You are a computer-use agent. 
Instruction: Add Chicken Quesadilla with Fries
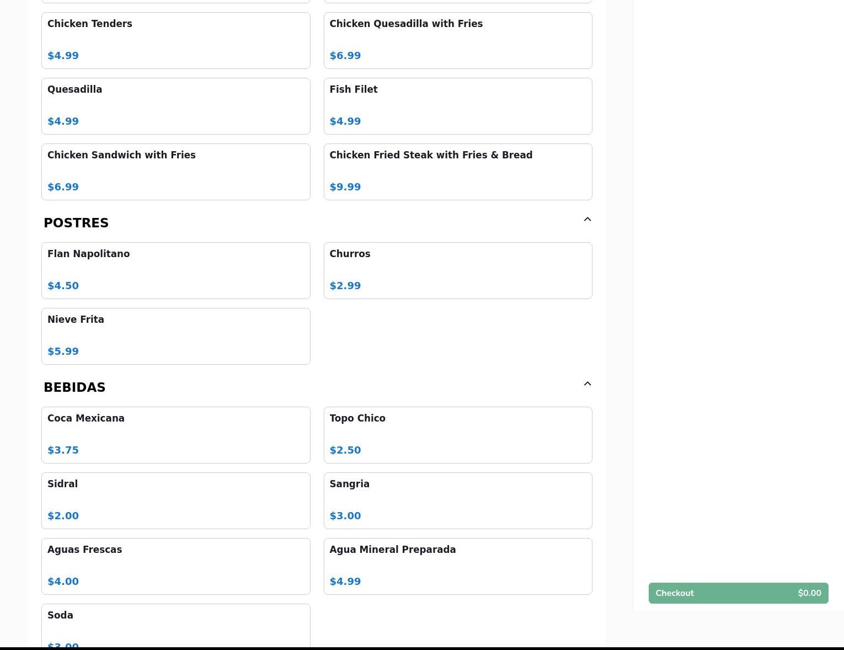457,40
